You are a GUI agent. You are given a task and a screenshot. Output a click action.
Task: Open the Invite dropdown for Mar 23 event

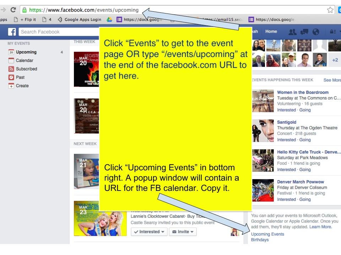[x=183, y=232]
